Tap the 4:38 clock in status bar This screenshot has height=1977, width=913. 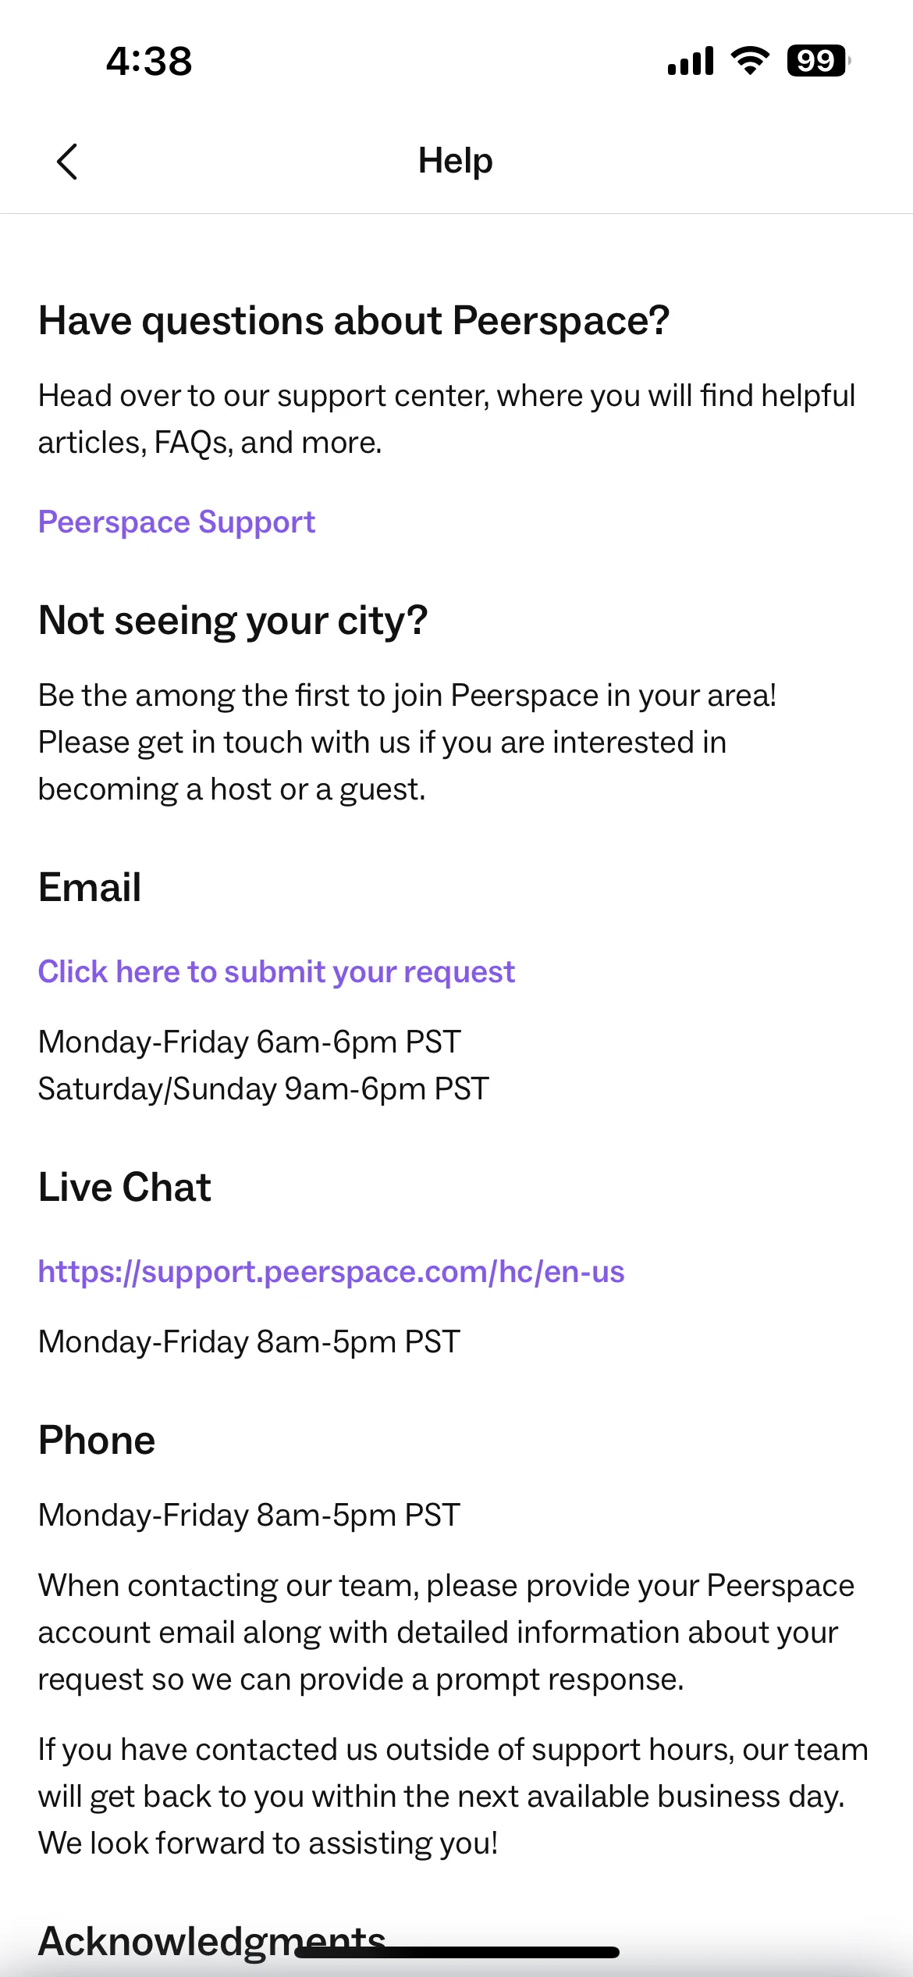click(149, 61)
